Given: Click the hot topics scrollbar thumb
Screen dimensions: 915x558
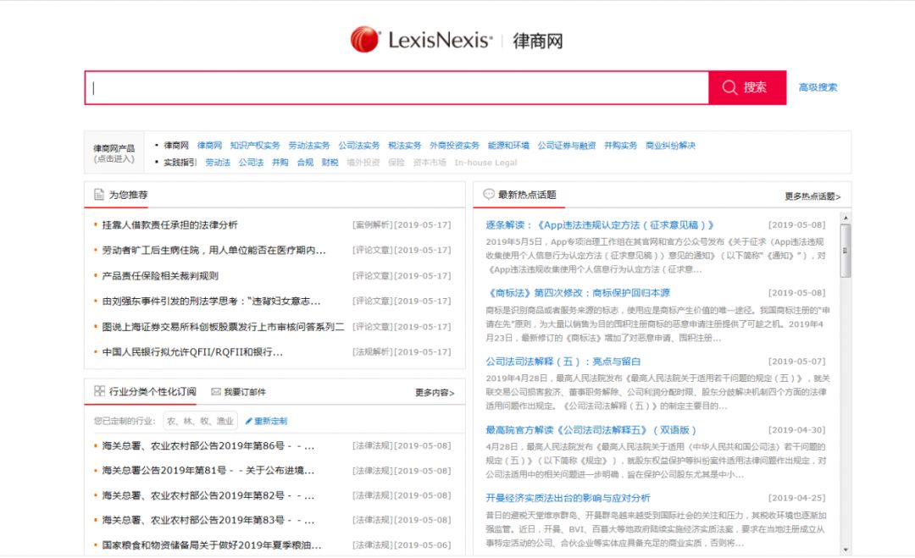Looking at the screenshot, I should click(x=845, y=250).
